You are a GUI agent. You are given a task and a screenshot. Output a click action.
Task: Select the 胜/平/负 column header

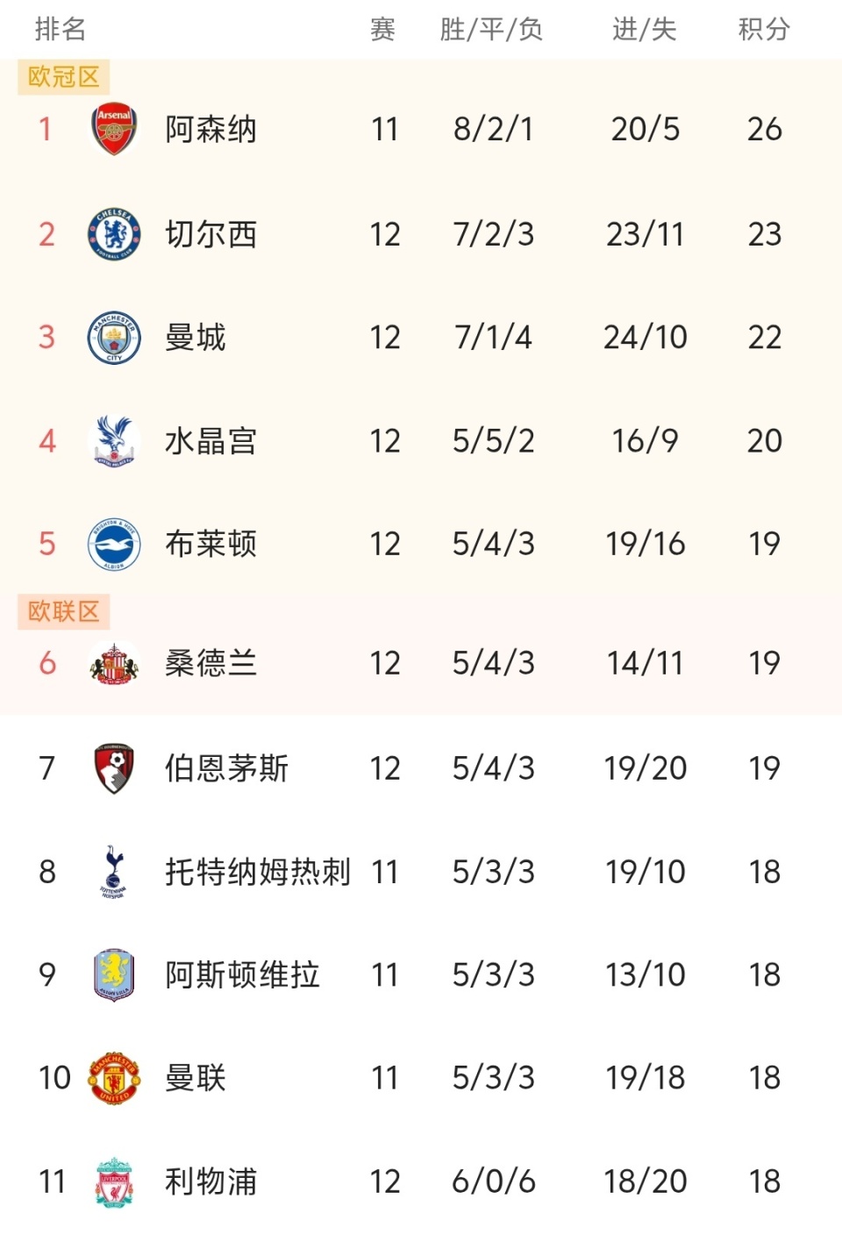click(491, 30)
